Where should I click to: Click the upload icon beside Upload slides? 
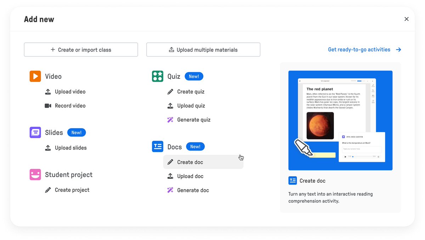pos(48,148)
